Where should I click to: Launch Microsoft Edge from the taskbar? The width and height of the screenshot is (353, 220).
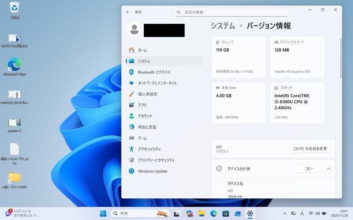214,213
